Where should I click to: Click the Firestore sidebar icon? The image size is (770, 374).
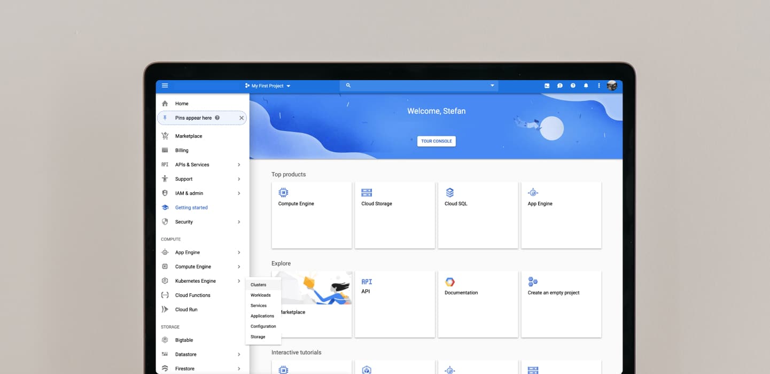coord(165,369)
